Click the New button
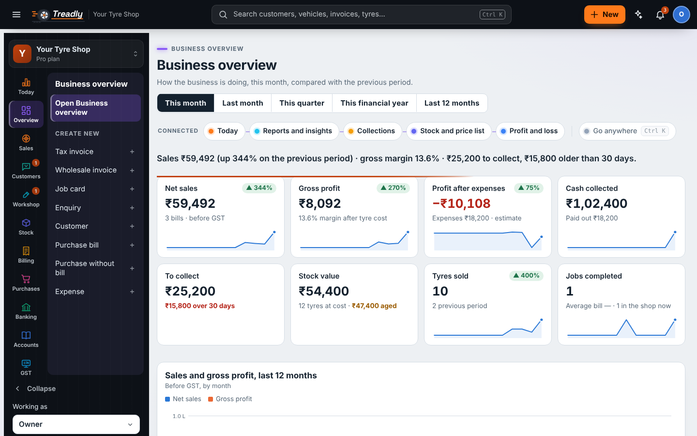 point(605,15)
